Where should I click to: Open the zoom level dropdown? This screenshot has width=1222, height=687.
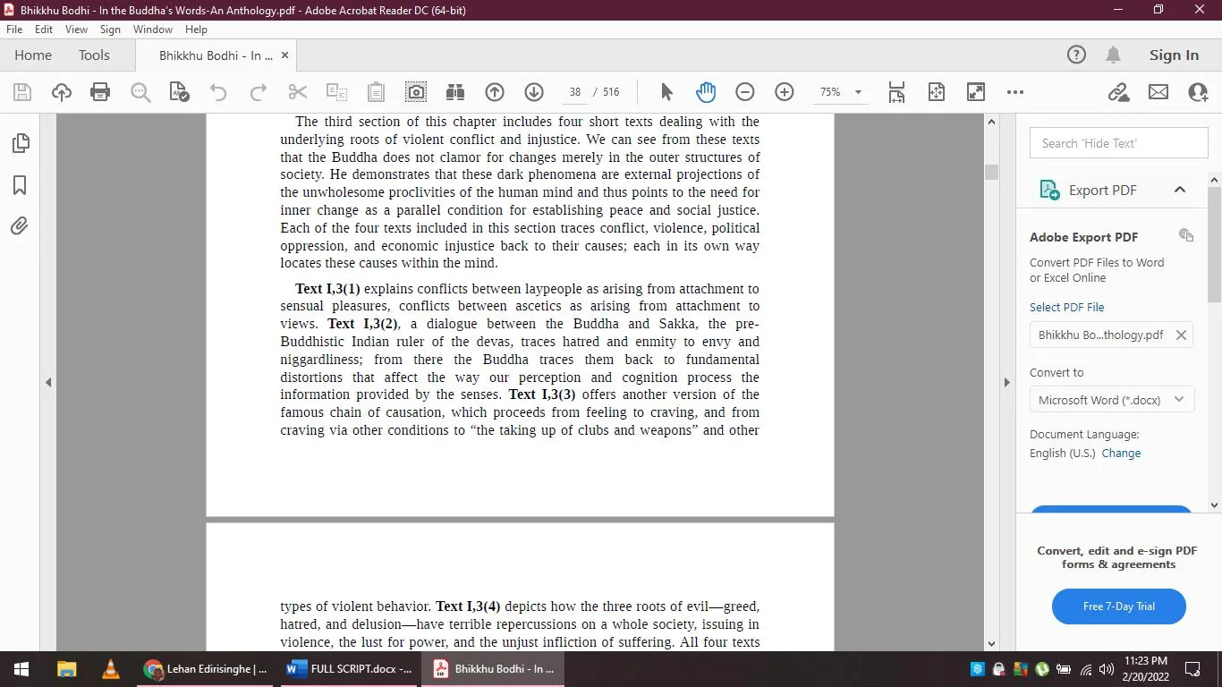pos(858,92)
